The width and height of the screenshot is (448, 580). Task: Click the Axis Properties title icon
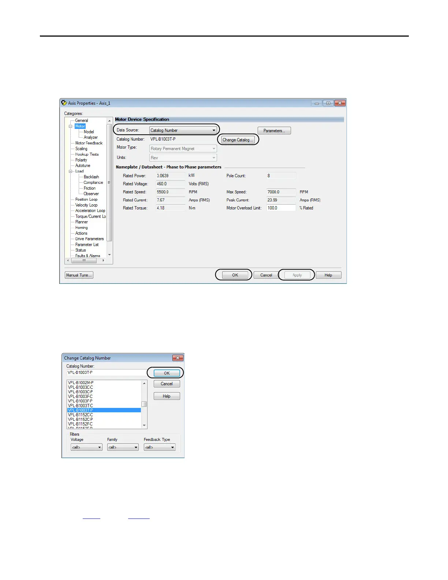click(x=64, y=103)
